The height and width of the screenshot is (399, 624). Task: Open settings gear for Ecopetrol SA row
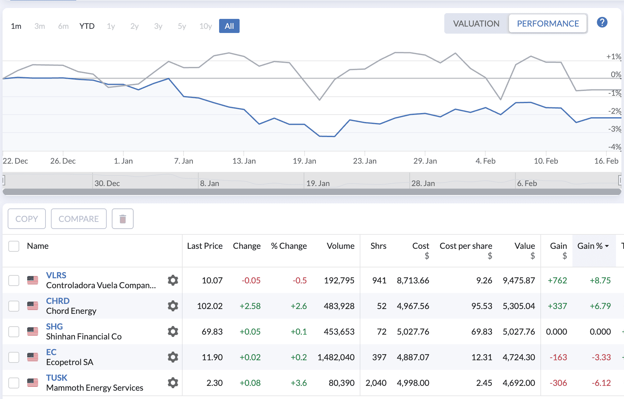click(173, 357)
